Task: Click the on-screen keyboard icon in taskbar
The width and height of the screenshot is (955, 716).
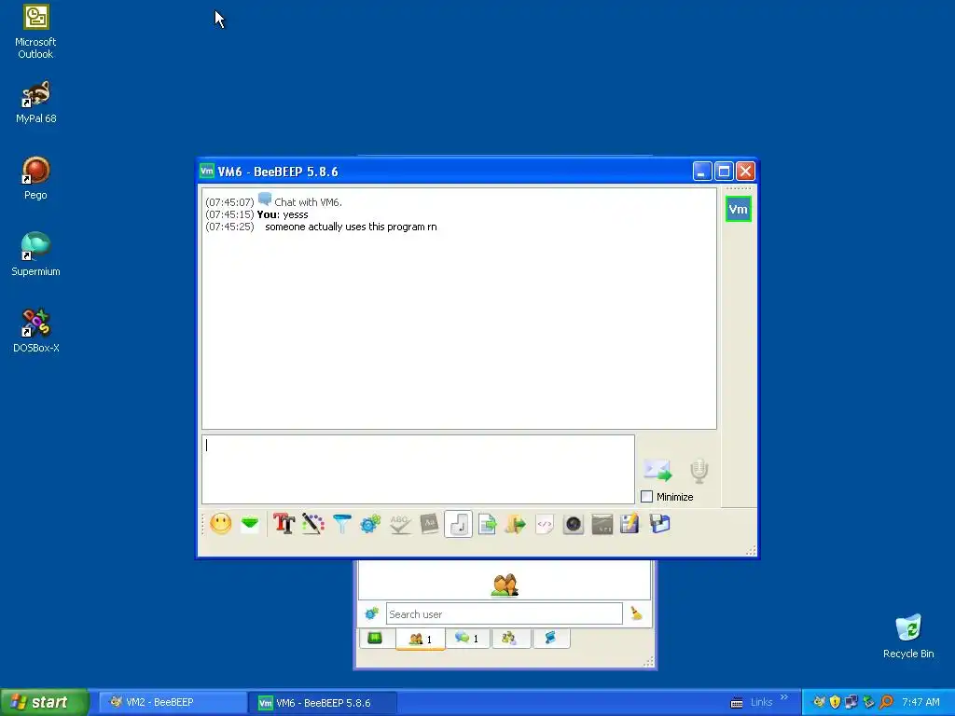Action: pyautogui.click(x=737, y=703)
